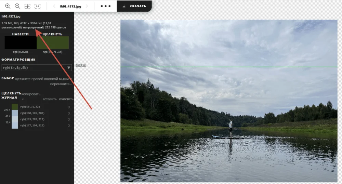Image resolution: width=342 pixels, height=184 pixels.
Task: Click the 226.1 distance value in log
Action: (x=7, y=110)
